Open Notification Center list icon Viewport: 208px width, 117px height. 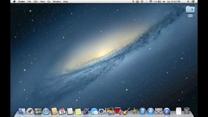193,2
